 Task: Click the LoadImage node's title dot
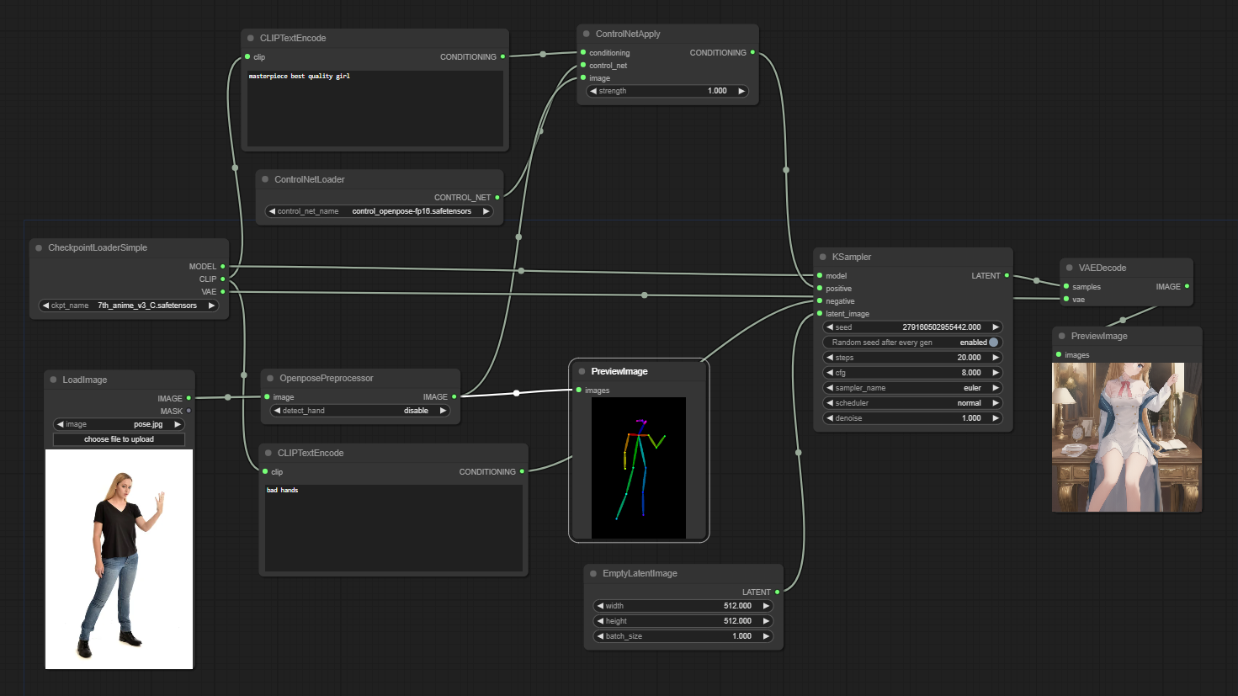[53, 380]
